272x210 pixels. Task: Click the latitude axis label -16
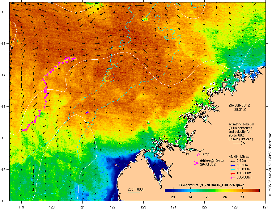pos(3,138)
